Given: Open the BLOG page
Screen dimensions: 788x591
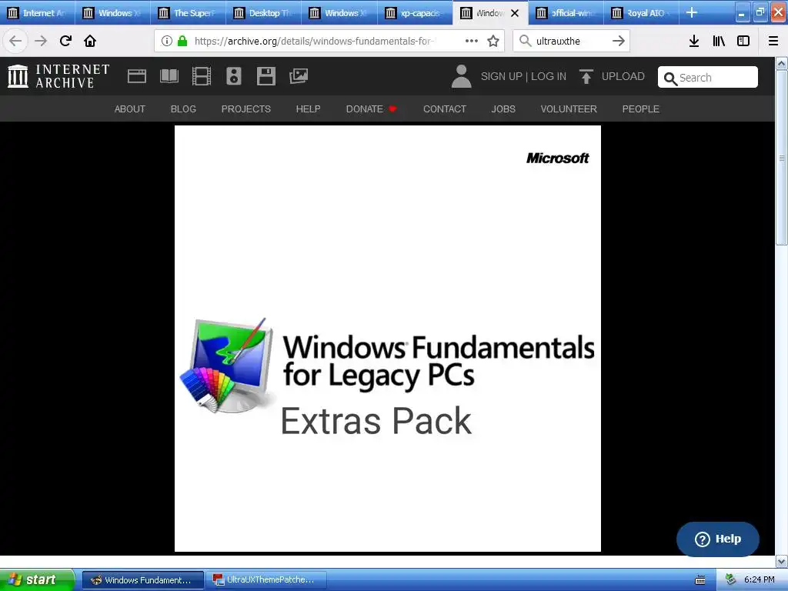Looking at the screenshot, I should pos(183,109).
